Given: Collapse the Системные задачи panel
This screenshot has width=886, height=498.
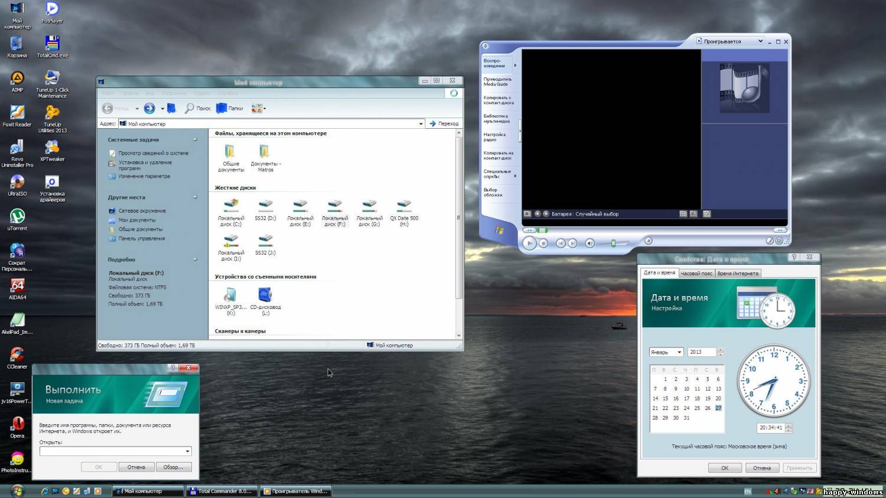Looking at the screenshot, I should pyautogui.click(x=195, y=140).
